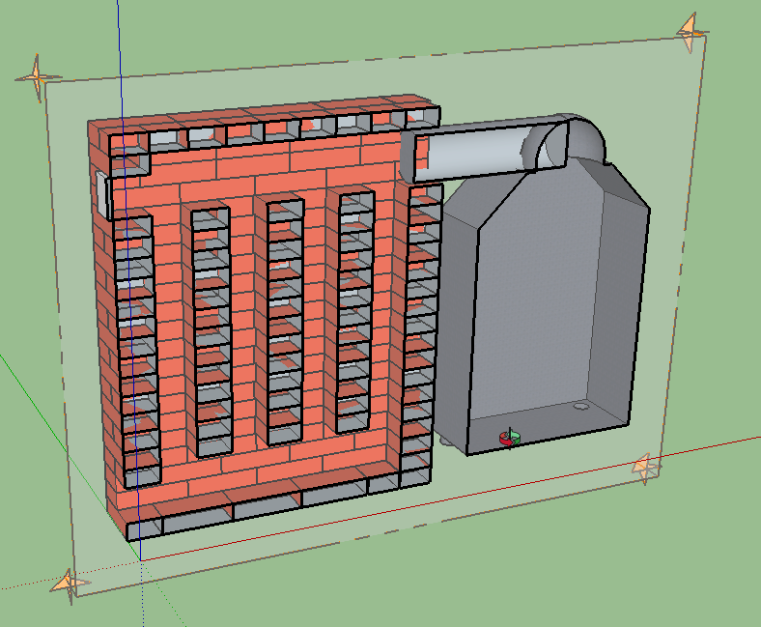
Task: Select the rightmost brick channel column beside tank
Action: coord(419,328)
